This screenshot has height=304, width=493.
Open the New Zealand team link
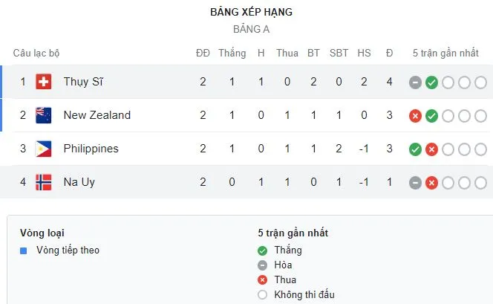(x=97, y=115)
